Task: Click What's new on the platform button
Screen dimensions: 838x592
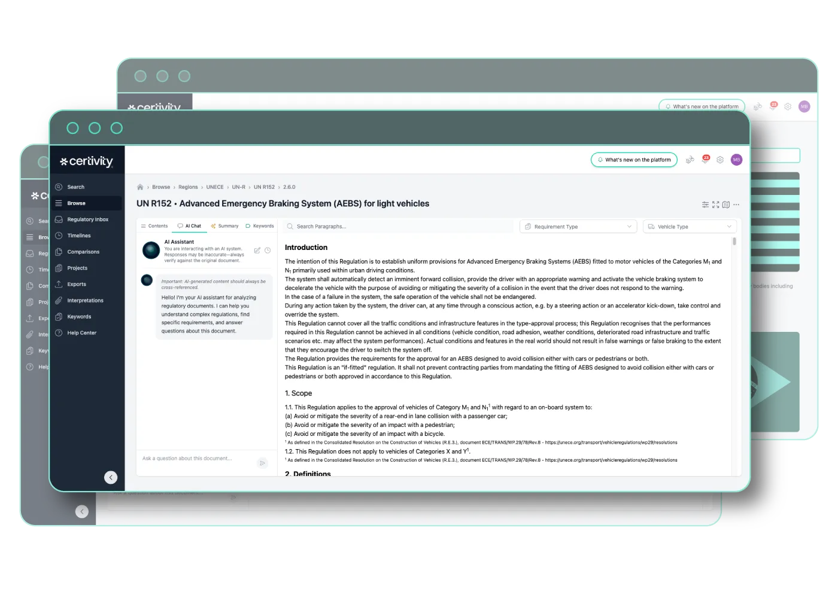Action: pyautogui.click(x=634, y=160)
